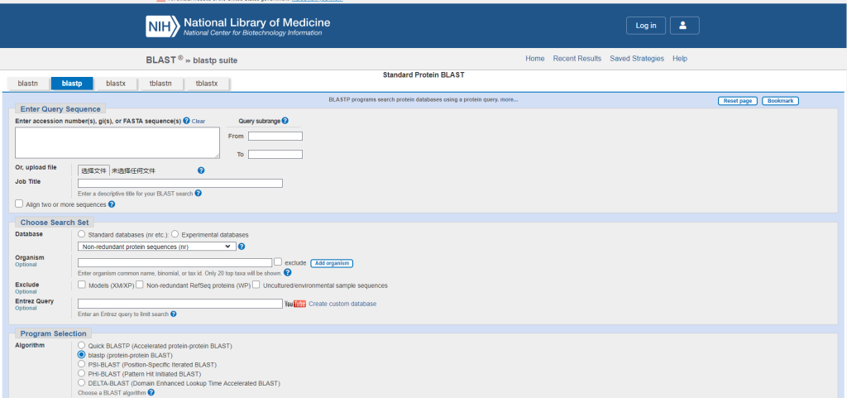This screenshot has width=847, height=398.
Task: Click help icon next to Align sequences
Action: tap(112, 204)
